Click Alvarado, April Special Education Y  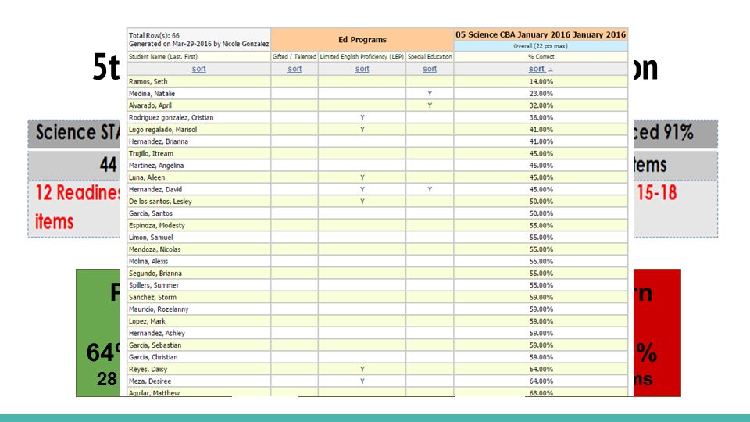coord(430,105)
